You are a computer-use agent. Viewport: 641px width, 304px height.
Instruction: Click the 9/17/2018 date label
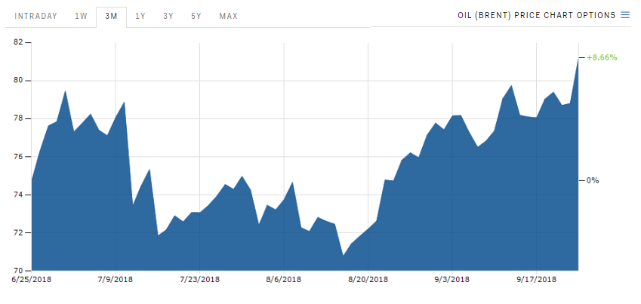536,280
